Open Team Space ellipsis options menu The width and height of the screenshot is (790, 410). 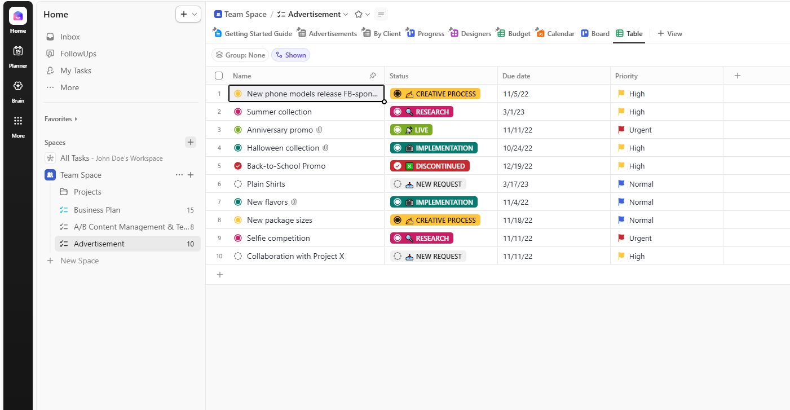coord(179,175)
